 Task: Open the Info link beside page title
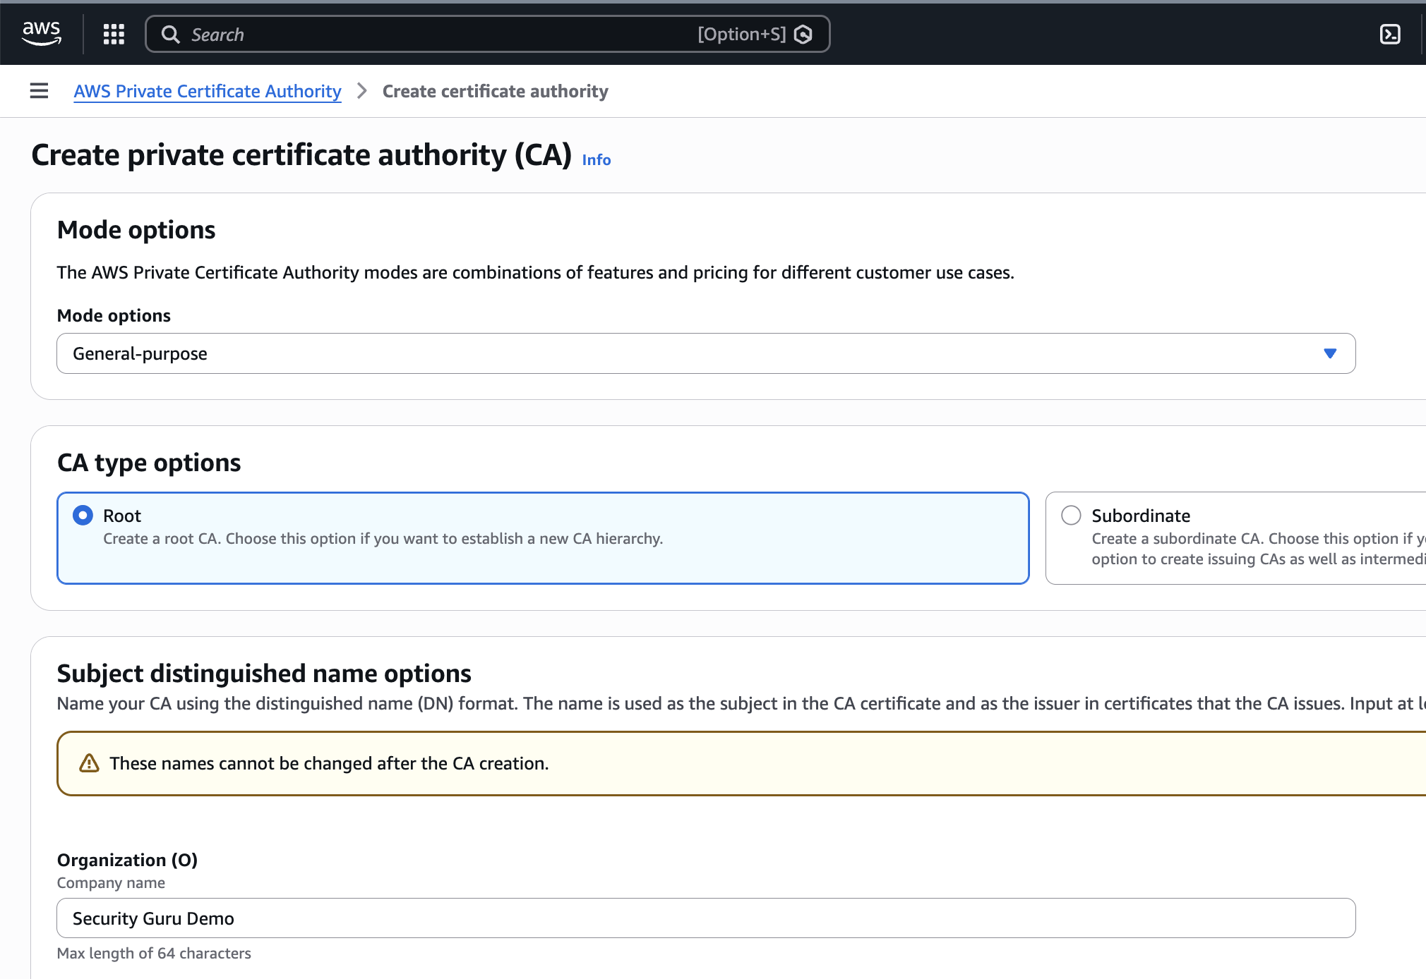point(596,160)
